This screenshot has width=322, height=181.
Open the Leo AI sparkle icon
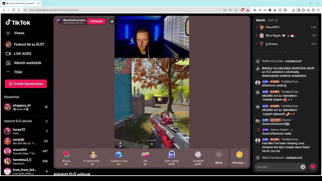308,10
